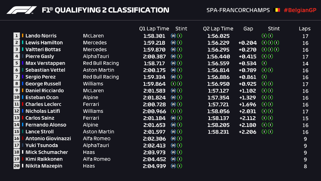The width and height of the screenshot is (321, 181).
Task: Select Sergio Perez's Q2 stint tyre icon
Action: tap(264, 77)
